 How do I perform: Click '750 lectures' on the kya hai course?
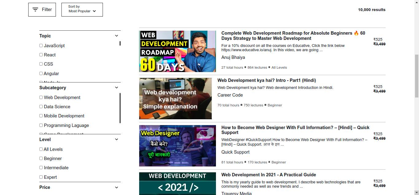(x=253, y=105)
